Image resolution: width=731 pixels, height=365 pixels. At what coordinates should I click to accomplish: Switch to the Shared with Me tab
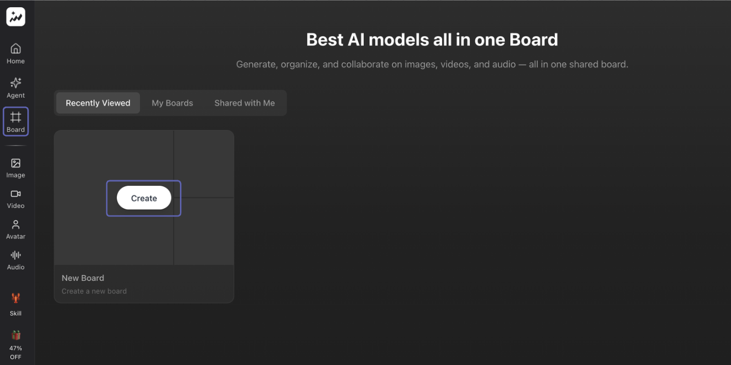click(244, 103)
